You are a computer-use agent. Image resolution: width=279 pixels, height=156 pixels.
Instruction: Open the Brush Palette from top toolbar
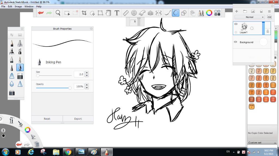(x=201, y=13)
